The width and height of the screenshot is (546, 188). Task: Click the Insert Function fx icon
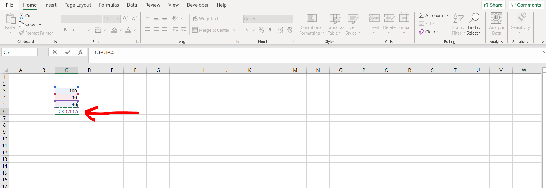(81, 52)
